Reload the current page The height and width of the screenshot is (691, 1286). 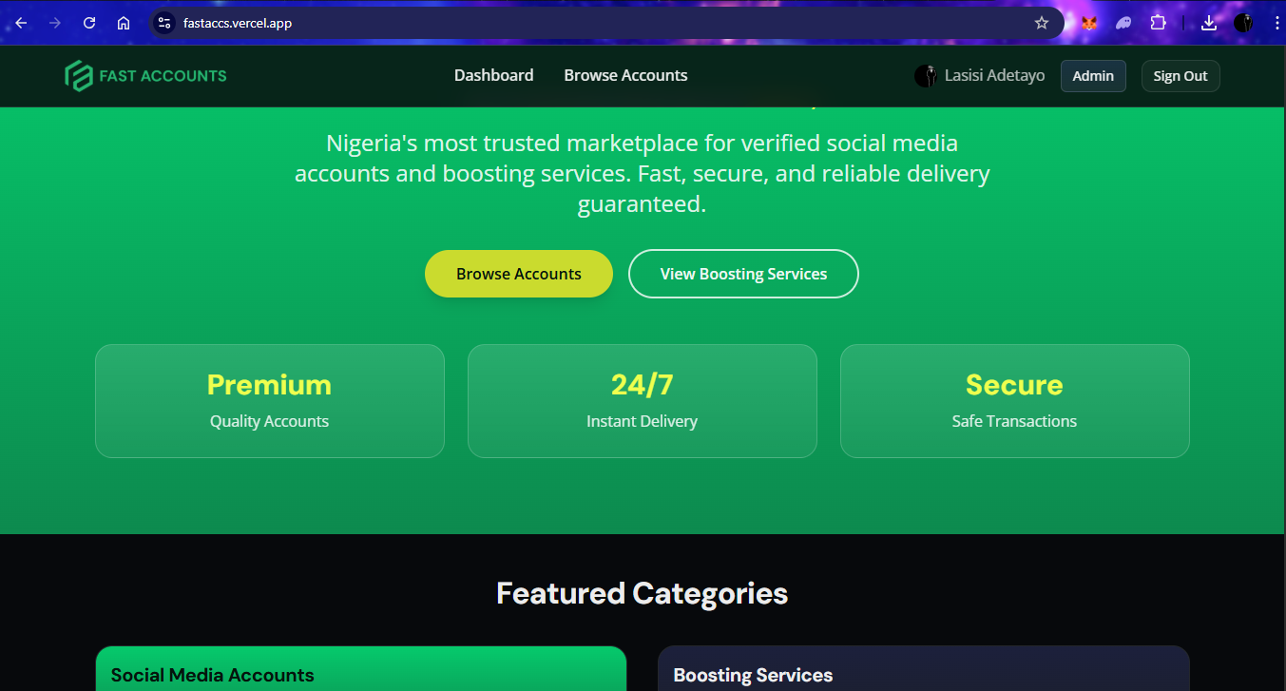[x=89, y=23]
